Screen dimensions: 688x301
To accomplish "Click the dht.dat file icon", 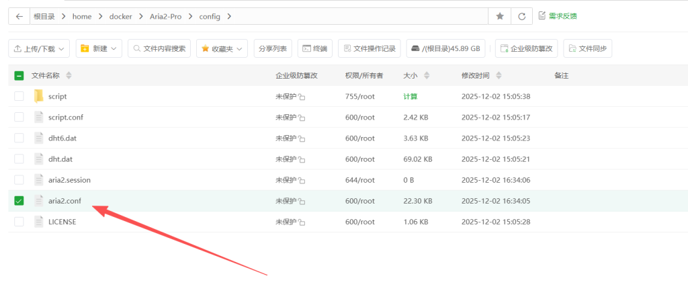I will [x=38, y=159].
